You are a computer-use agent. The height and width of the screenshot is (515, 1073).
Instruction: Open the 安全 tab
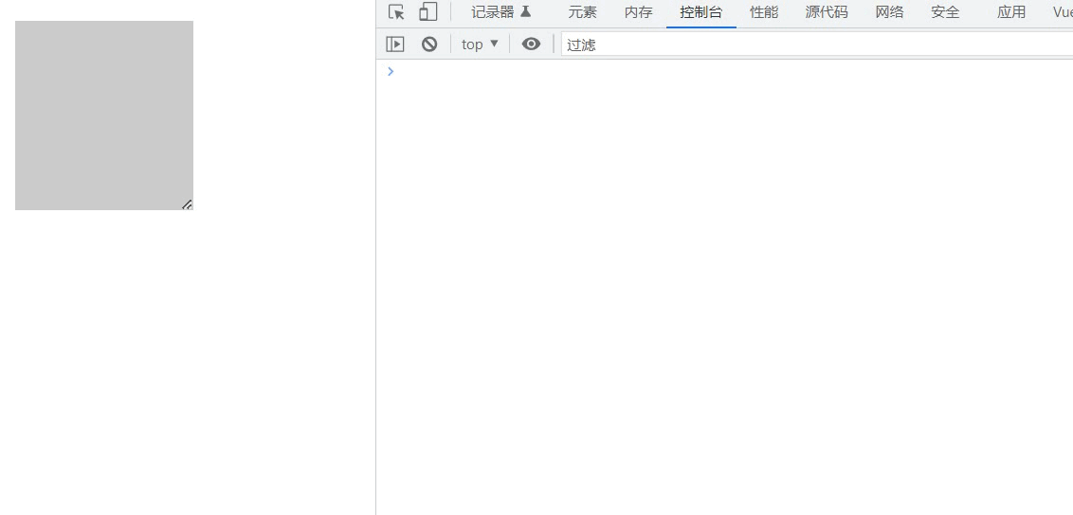945,12
